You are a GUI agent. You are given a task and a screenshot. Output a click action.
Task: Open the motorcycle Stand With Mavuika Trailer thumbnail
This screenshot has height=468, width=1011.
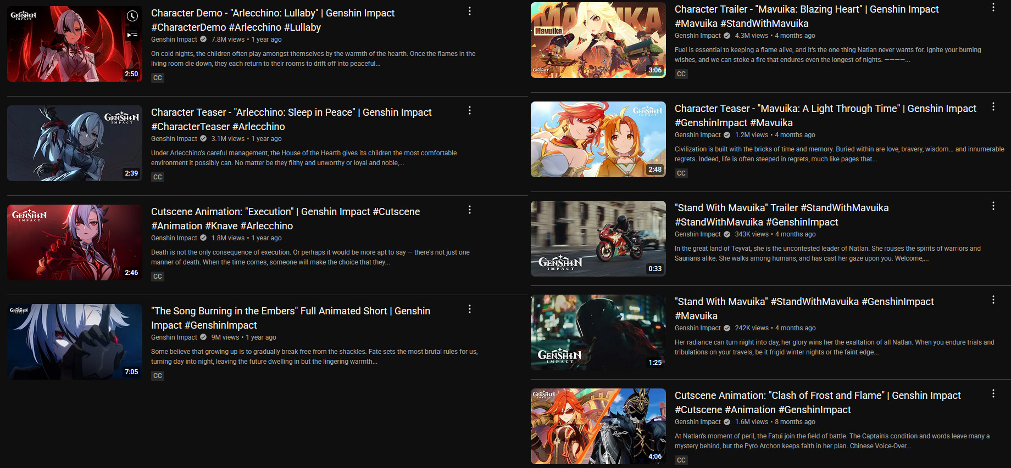[598, 239]
